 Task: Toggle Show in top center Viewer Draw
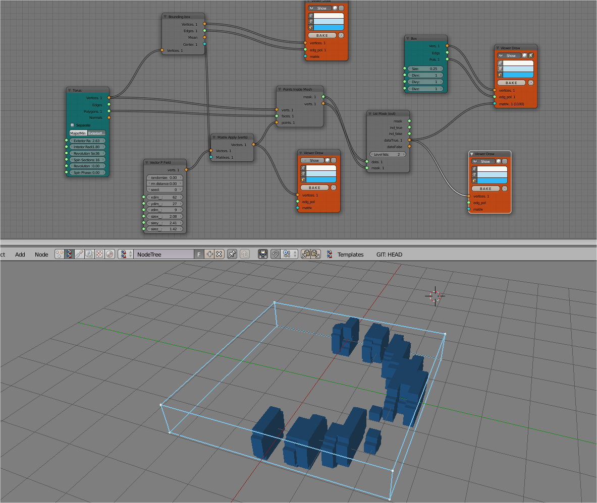click(x=320, y=9)
